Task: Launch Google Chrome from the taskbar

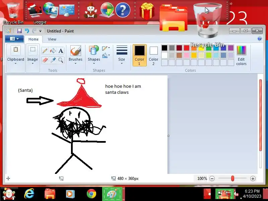Action: 91,194
